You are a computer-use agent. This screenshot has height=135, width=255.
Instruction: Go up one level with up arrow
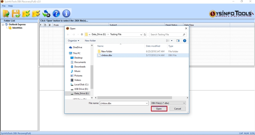[x=82, y=35]
